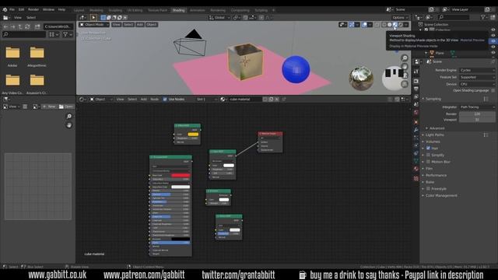
Task: Open Global transform orientation dropdown
Action: 219,18
